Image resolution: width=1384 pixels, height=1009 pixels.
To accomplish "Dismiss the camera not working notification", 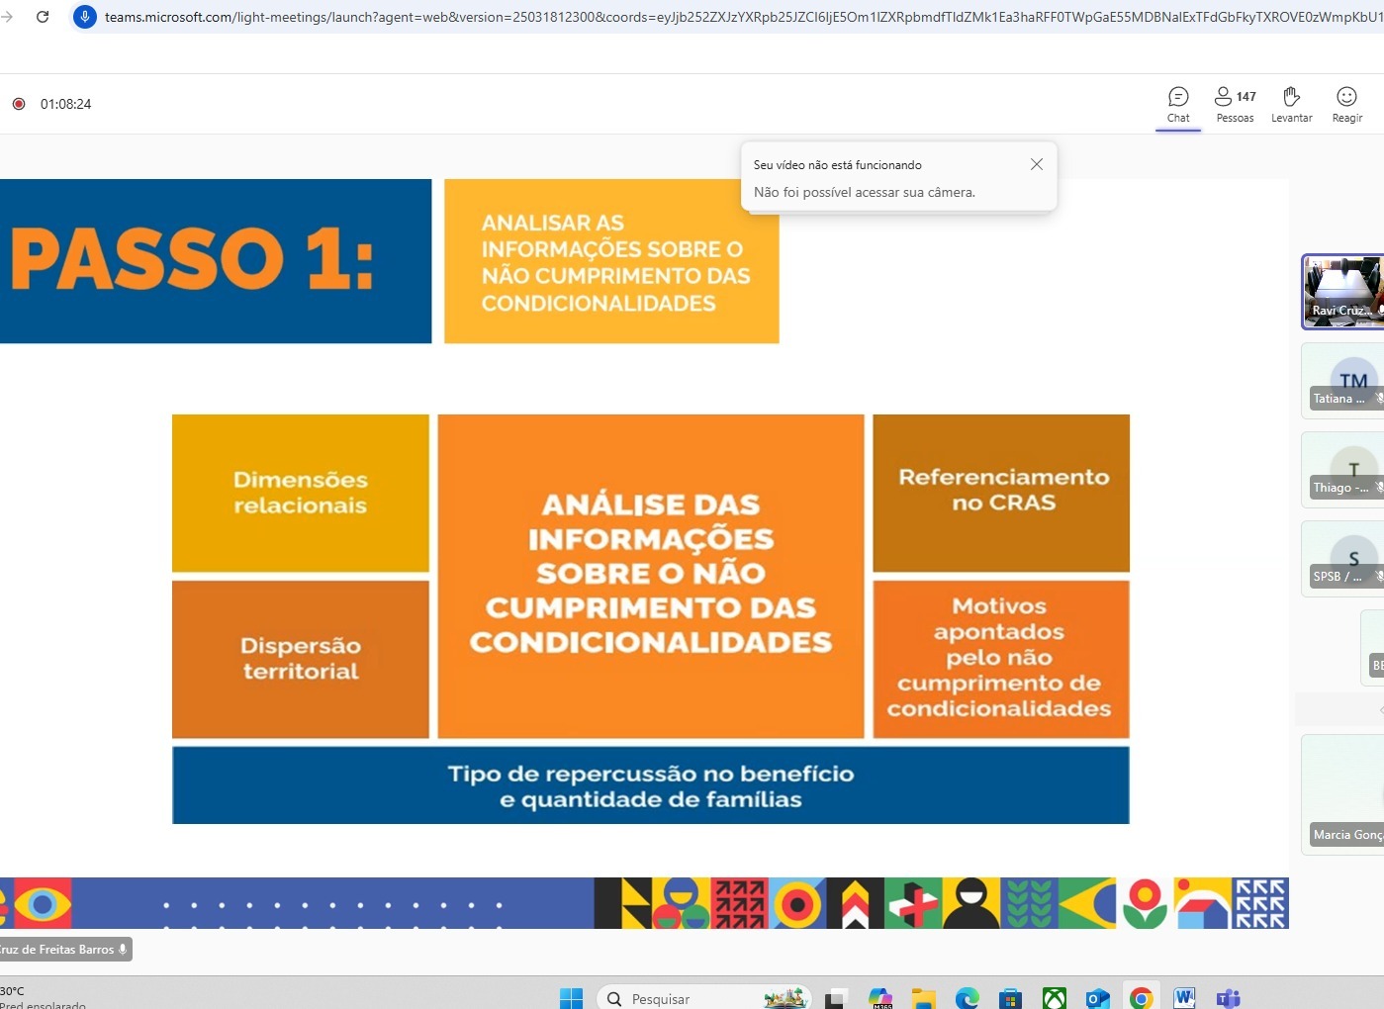I will (1036, 164).
